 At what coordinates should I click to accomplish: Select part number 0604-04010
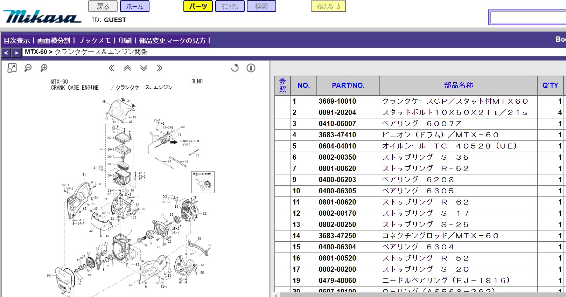coord(337,146)
